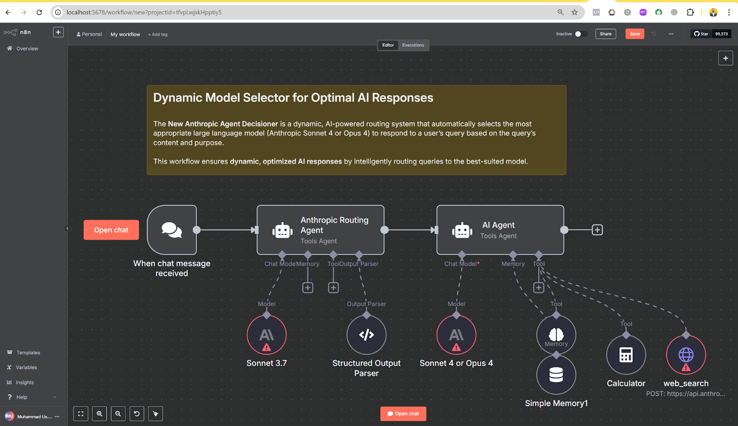Click the Dynamic Model Selector sticky note
Viewport: 738px width, 426px height.
pos(357,130)
